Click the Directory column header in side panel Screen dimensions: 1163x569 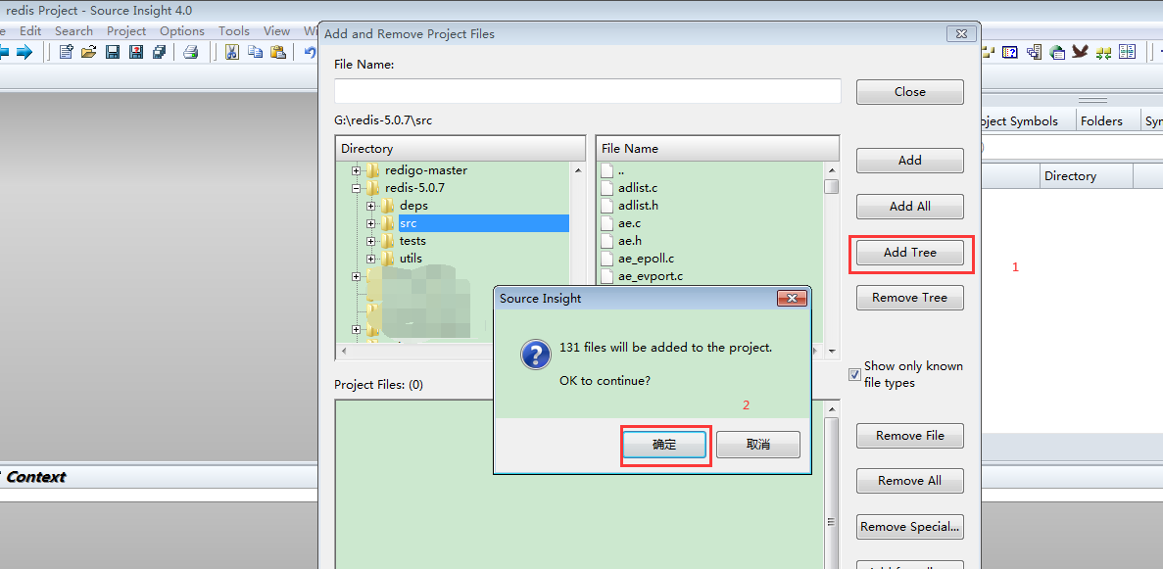click(x=1086, y=176)
